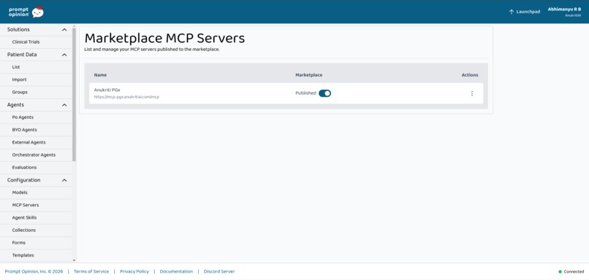Click the Solutions section header label
Screen dimensions: 589x280
pyautogui.click(x=18, y=30)
